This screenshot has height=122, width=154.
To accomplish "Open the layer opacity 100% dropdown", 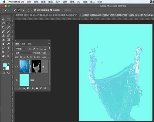I will (x=46, y=53).
